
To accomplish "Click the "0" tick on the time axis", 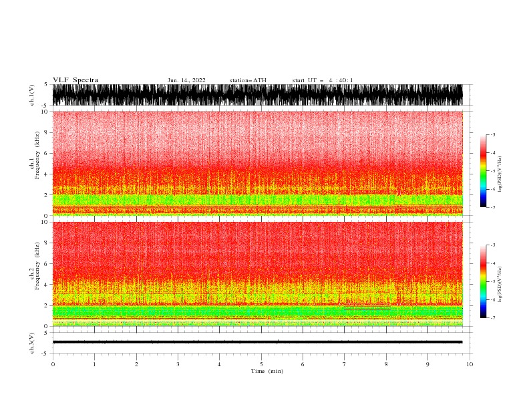I will (x=53, y=364).
